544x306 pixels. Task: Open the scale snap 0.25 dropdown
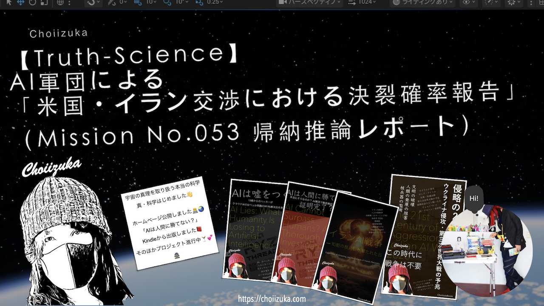[x=214, y=2]
